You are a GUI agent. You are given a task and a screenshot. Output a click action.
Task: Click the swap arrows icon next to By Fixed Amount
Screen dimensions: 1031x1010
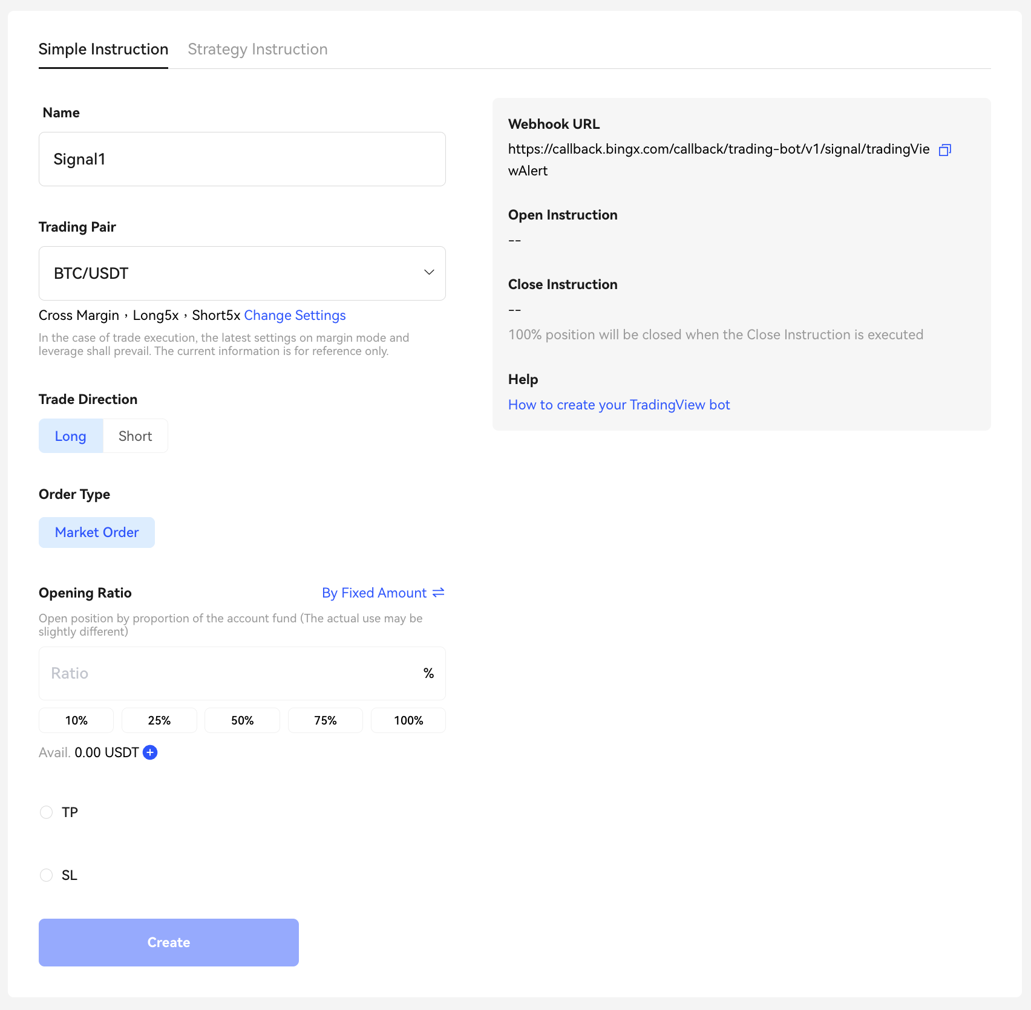[439, 593]
